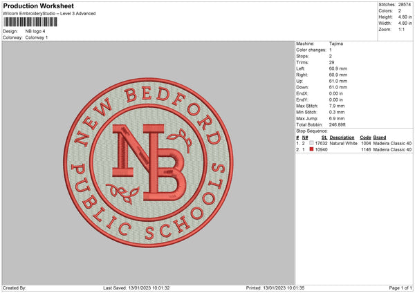Click the Natural White color swatch

[x=311, y=143]
